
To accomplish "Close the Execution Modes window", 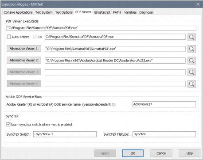I will click(x=198, y=4).
